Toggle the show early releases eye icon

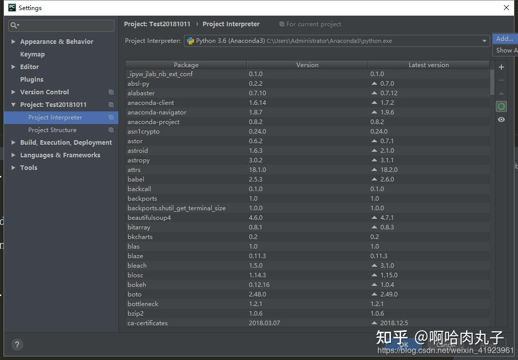click(x=501, y=119)
